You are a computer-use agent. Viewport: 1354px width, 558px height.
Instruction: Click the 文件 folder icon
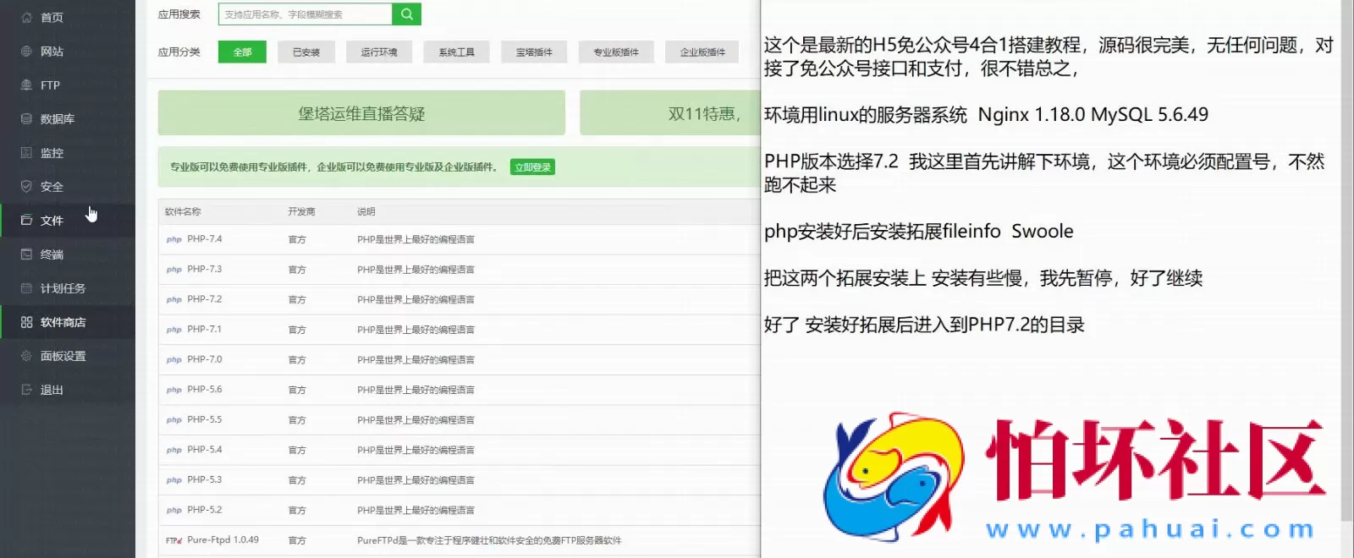pyautogui.click(x=26, y=220)
